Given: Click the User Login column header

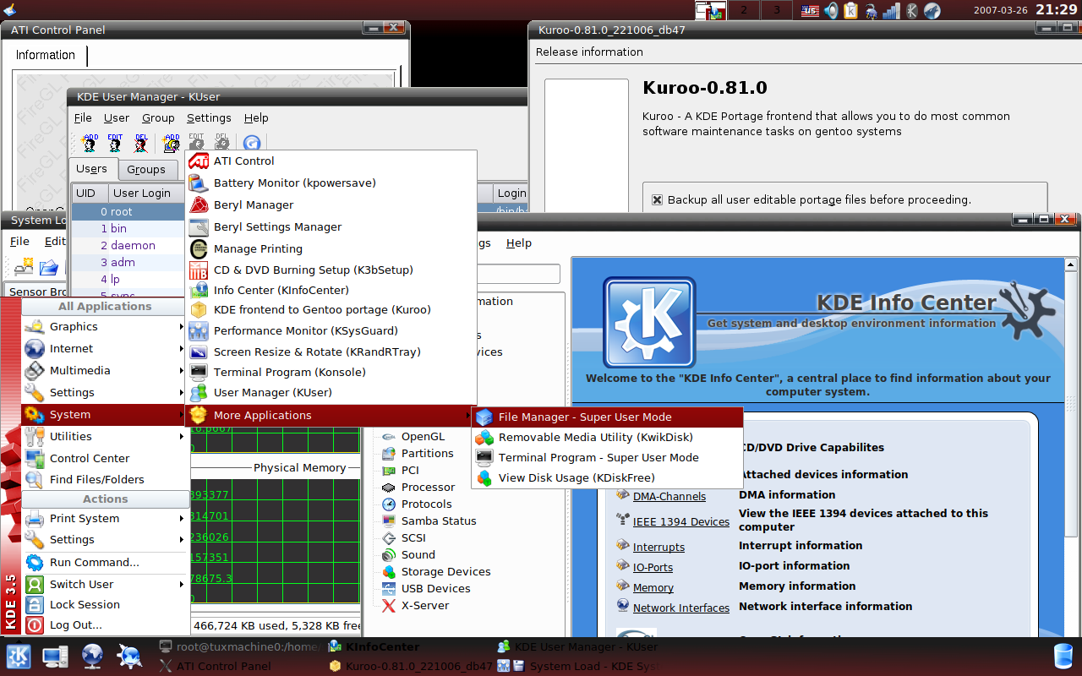Looking at the screenshot, I should point(145,193).
